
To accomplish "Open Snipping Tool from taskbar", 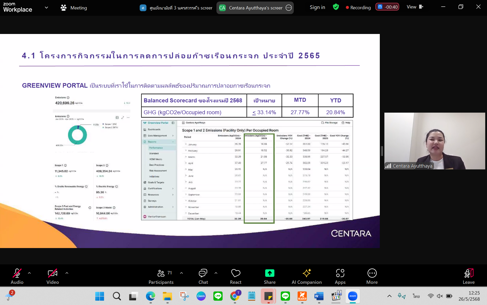I will [x=184, y=296].
